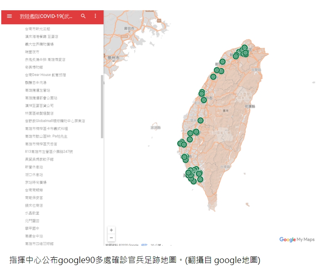The height and width of the screenshot is (272, 327).
Task: Open the three-dot more options menu
Action: [96, 16]
